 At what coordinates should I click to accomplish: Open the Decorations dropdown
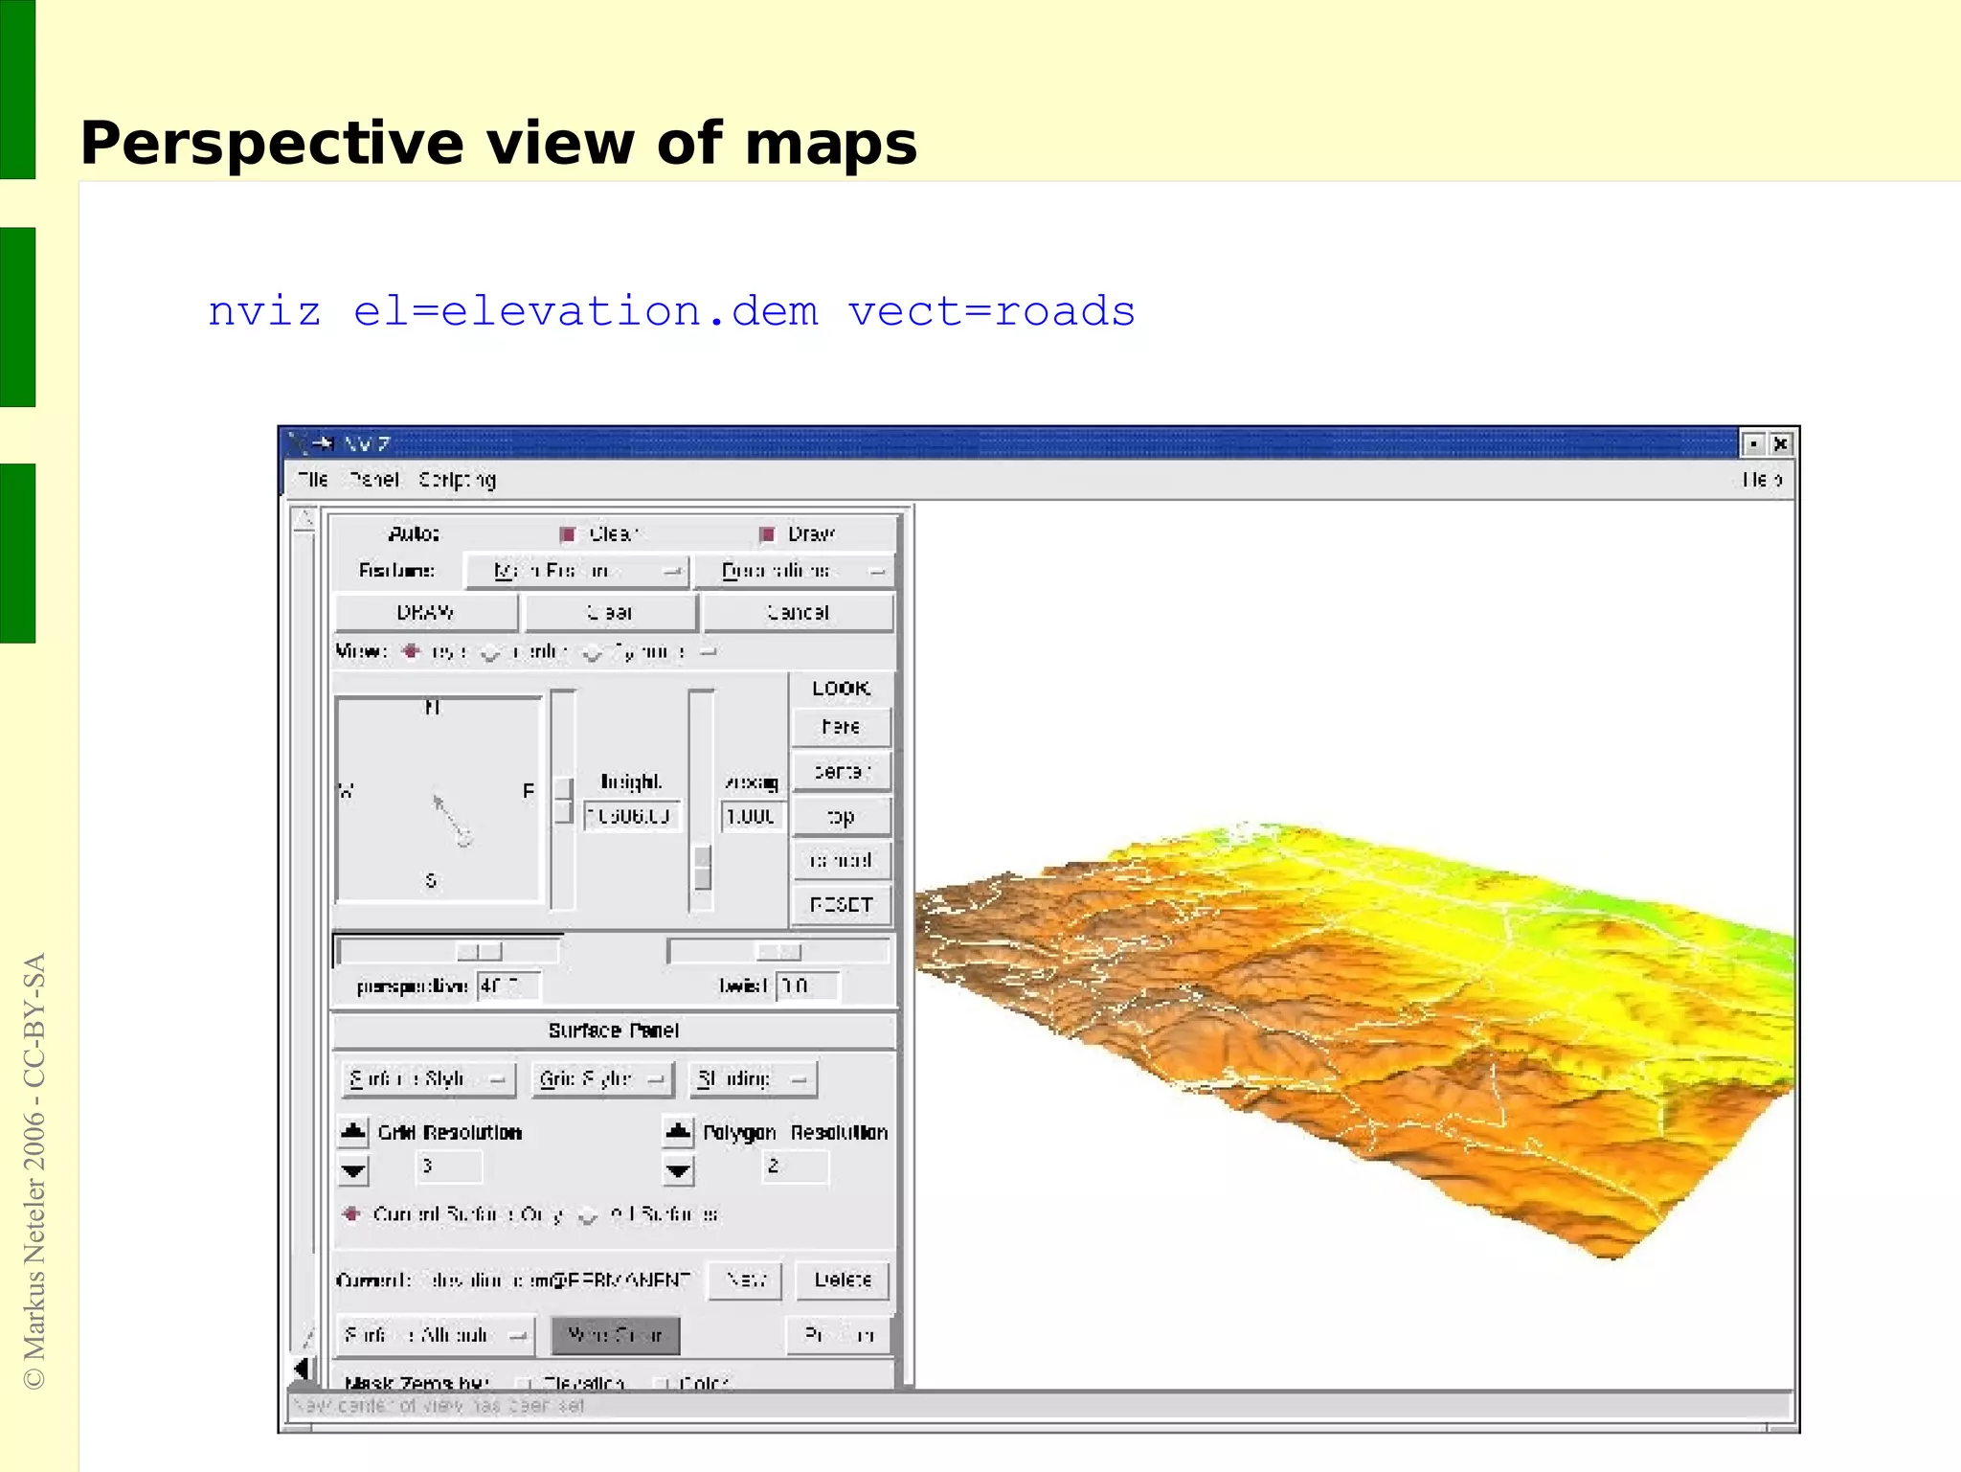pos(793,571)
